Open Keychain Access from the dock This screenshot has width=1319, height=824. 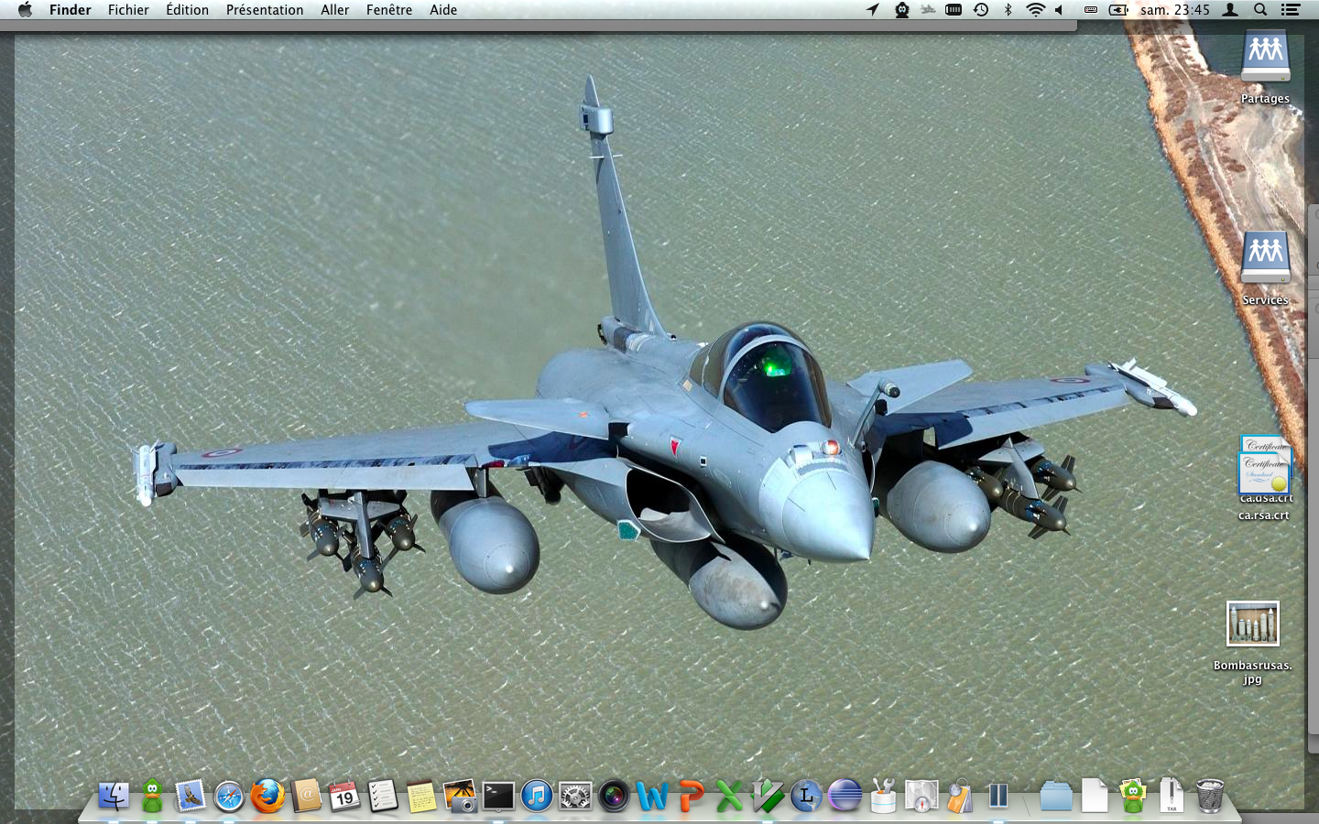coord(960,797)
